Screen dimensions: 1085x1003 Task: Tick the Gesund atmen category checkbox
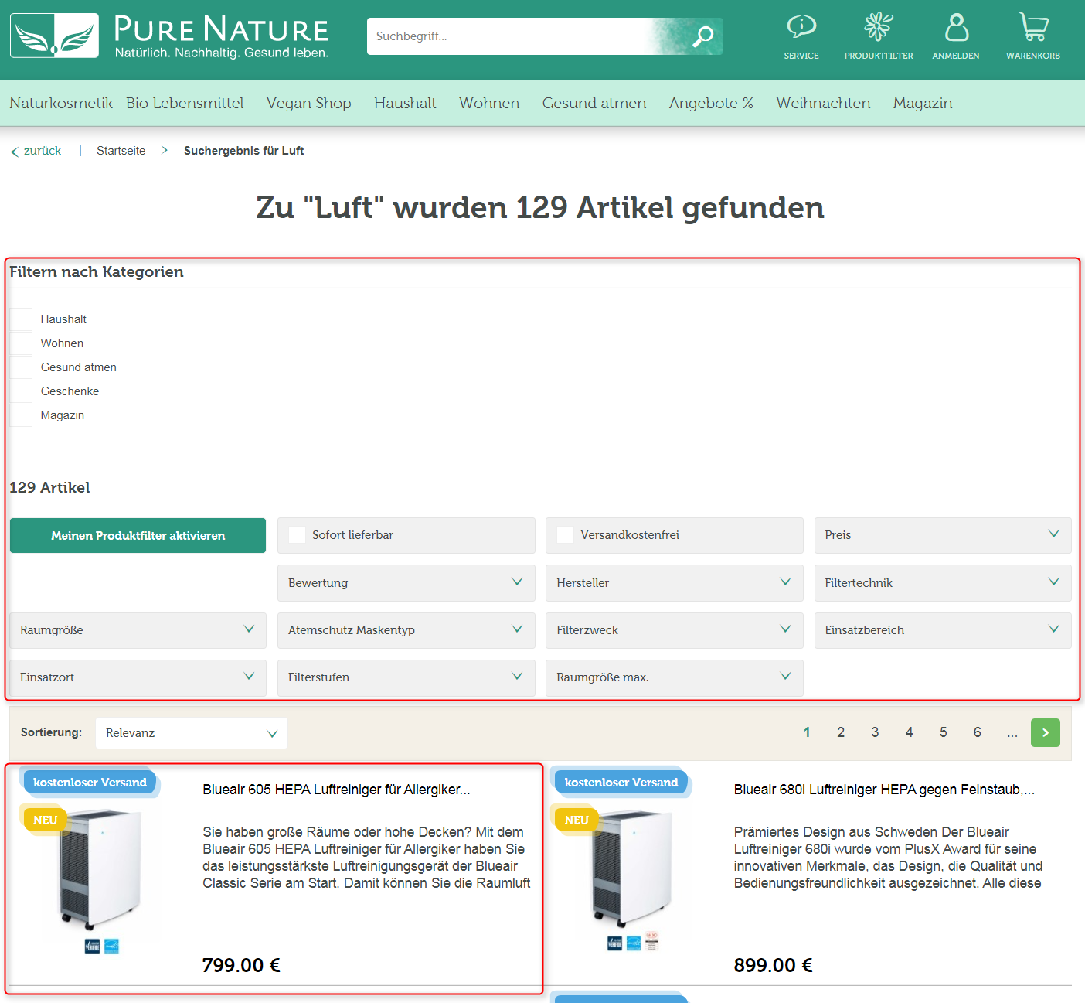tap(21, 367)
